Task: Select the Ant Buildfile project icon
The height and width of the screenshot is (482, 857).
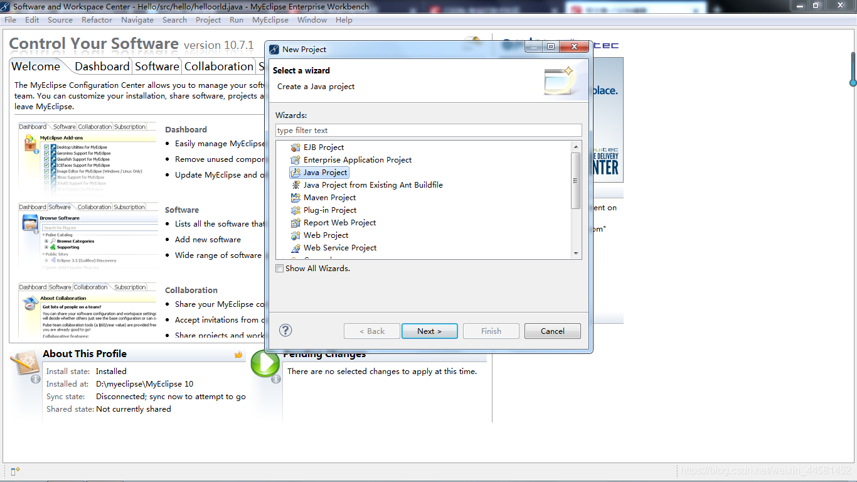Action: point(295,185)
